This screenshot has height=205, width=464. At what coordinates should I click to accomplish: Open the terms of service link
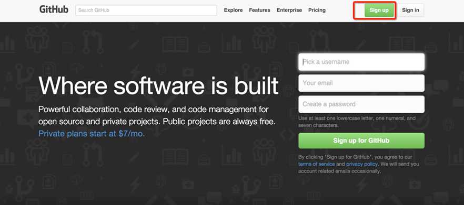(x=316, y=164)
